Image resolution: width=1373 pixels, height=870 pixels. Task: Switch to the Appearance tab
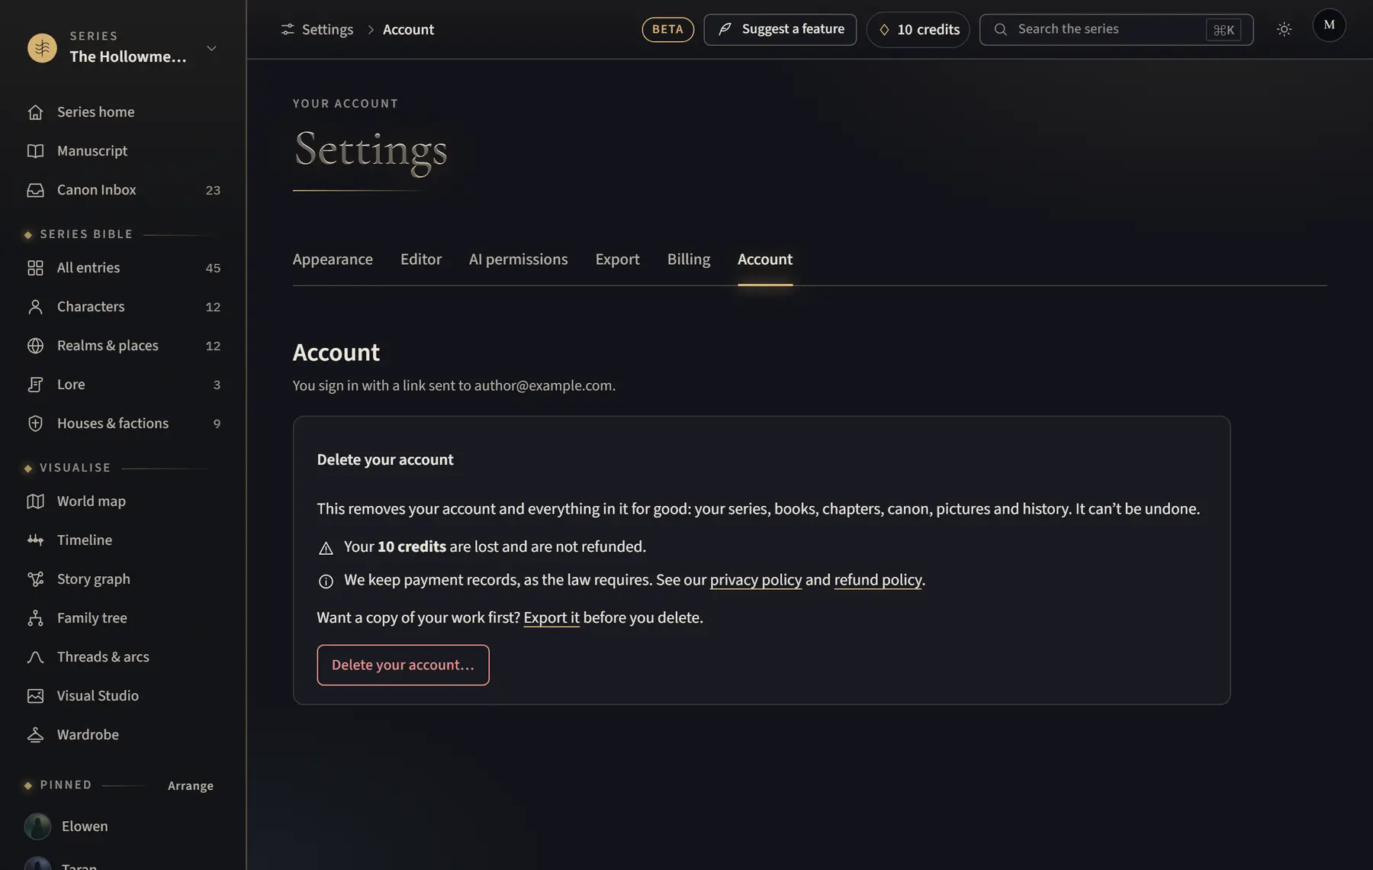(333, 259)
